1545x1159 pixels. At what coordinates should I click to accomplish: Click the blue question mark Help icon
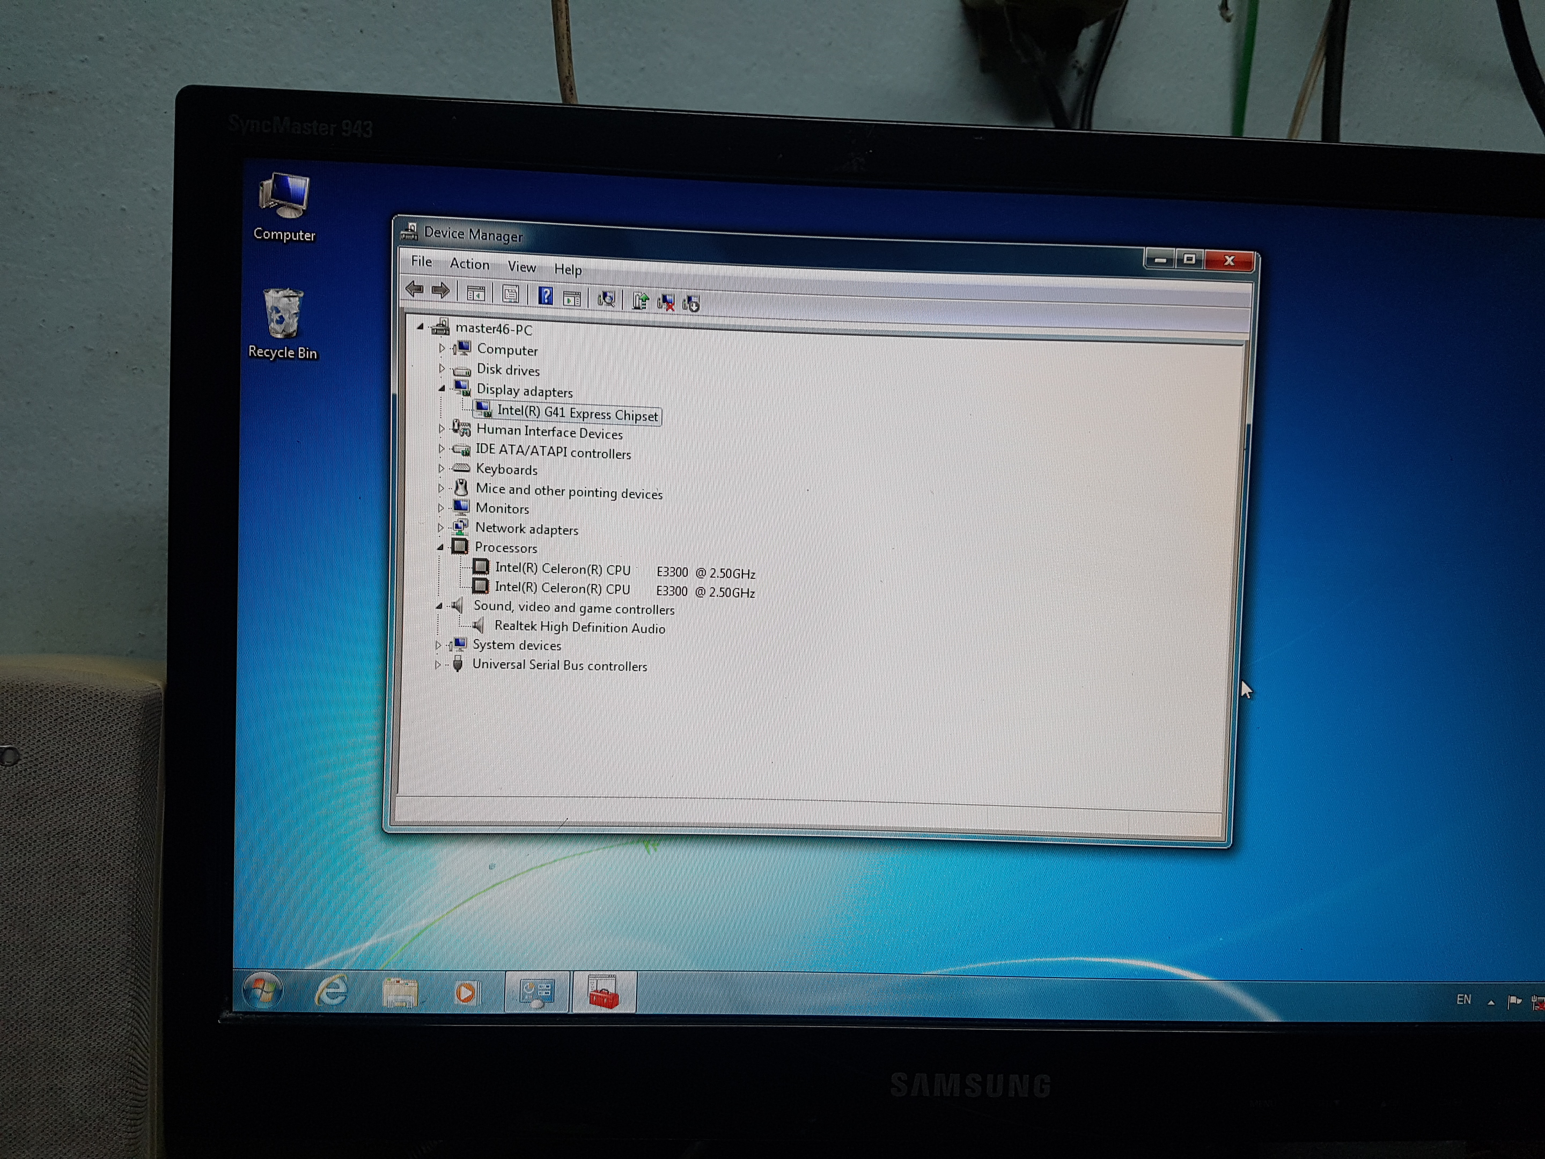[546, 296]
